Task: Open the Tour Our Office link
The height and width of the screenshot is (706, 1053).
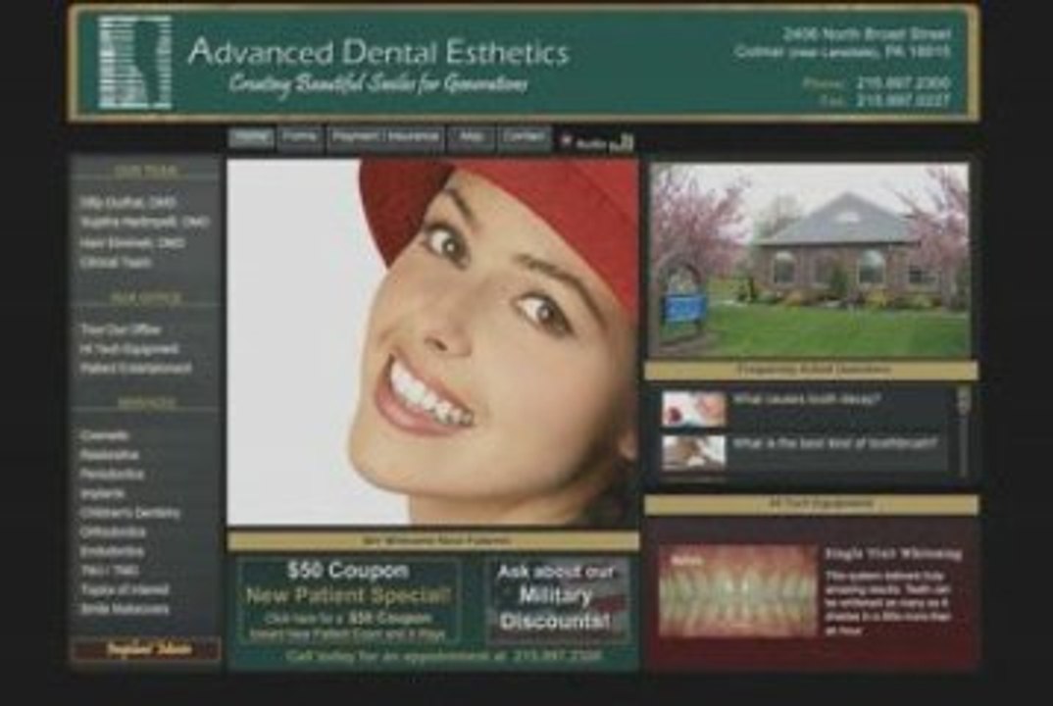Action: 121,329
